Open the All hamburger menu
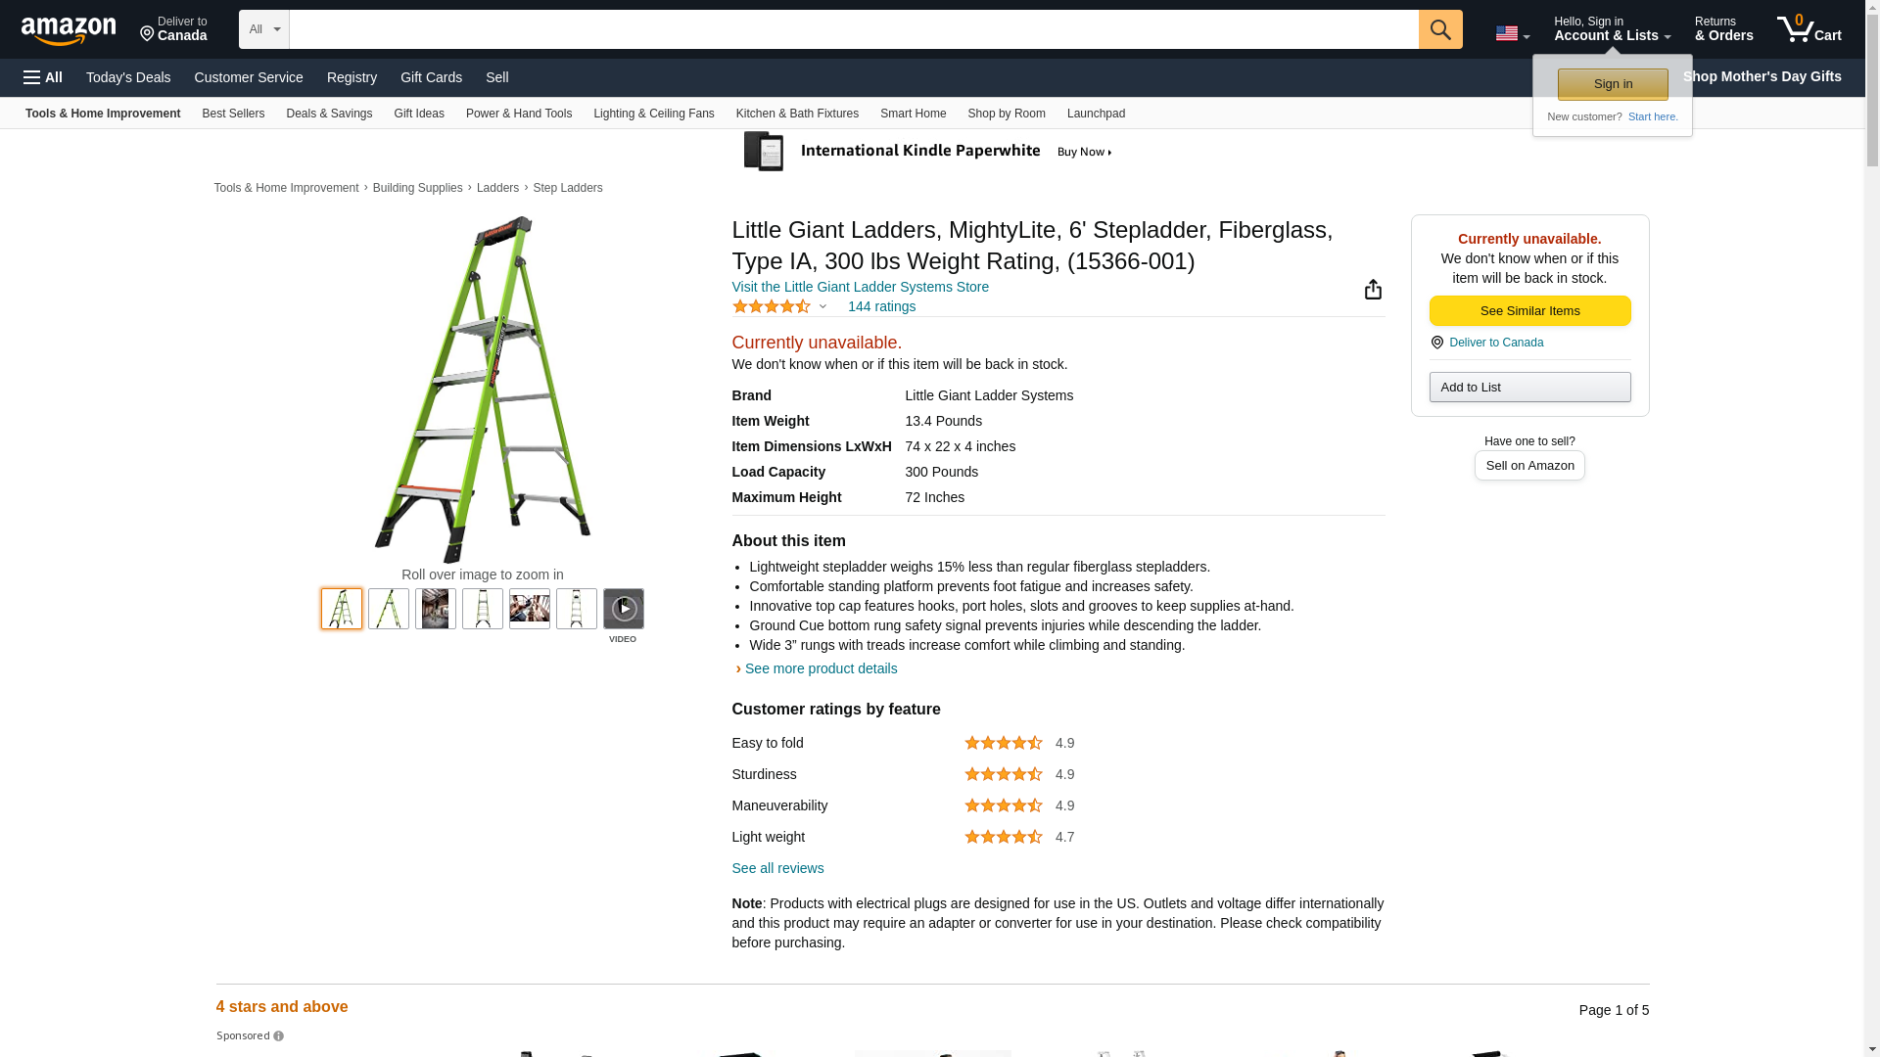1880x1057 pixels. pos(43,77)
